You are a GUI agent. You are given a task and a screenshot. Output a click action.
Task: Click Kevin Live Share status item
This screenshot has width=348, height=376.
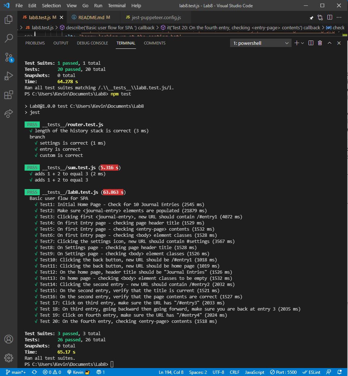click(78, 372)
